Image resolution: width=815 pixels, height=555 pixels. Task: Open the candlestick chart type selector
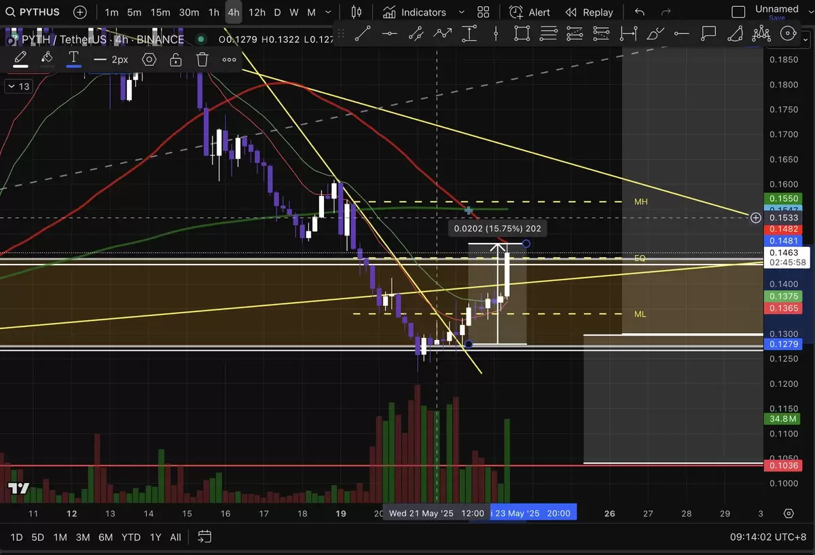point(356,12)
